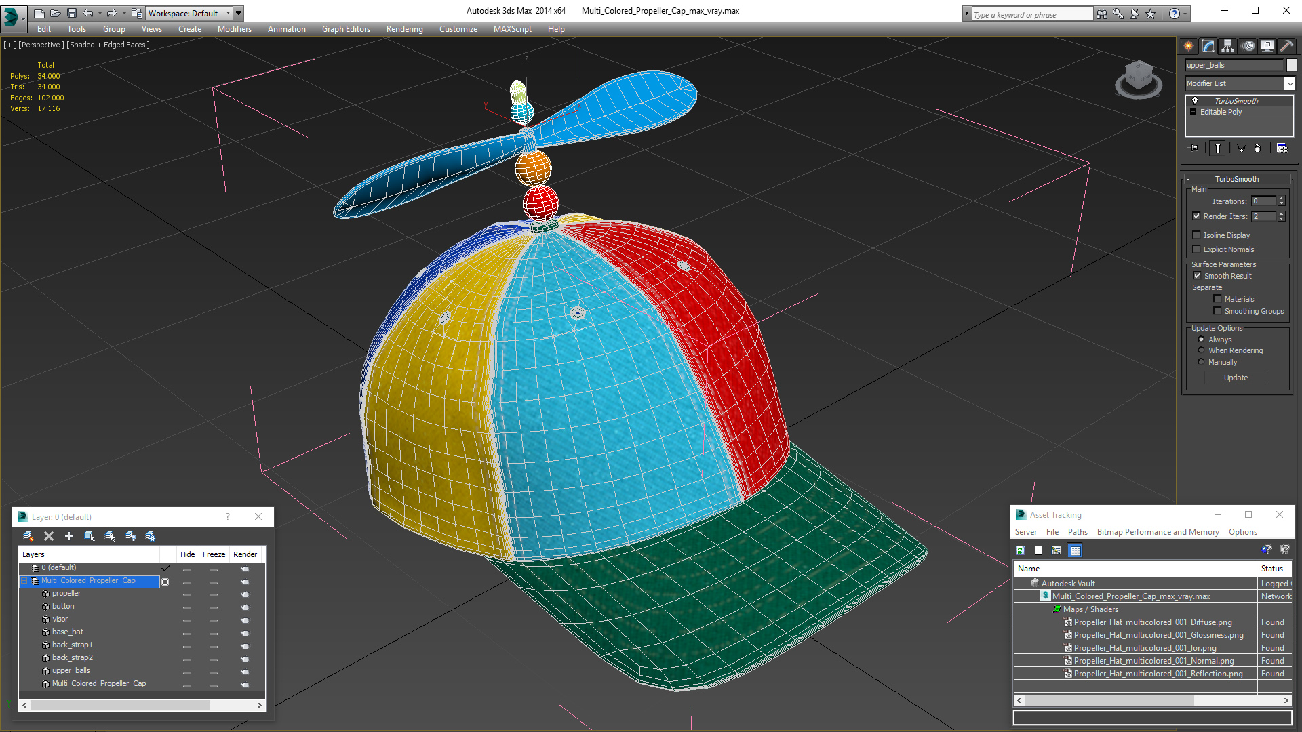The width and height of the screenshot is (1302, 732).
Task: Click the Pin Stack icon
Action: pos(1194,148)
